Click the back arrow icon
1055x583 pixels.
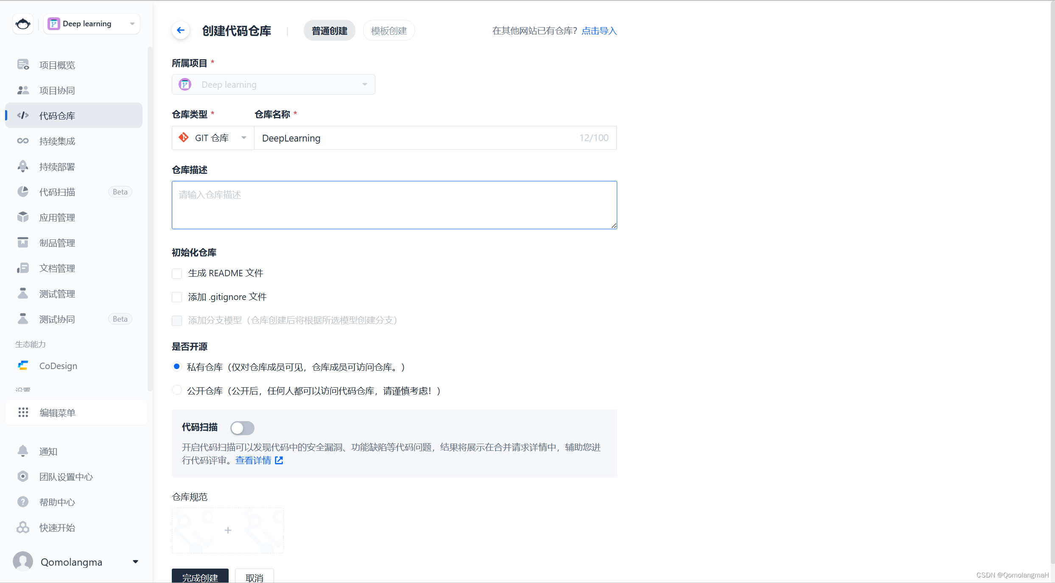click(x=181, y=31)
